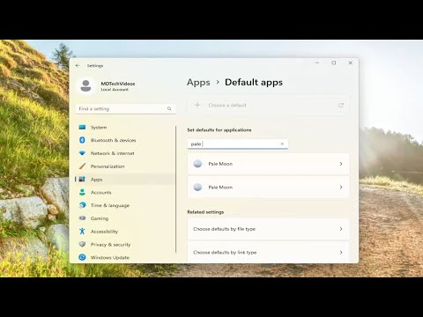This screenshot has height=317, width=423.
Task: Click the Apps sidebar icon
Action: click(82, 179)
